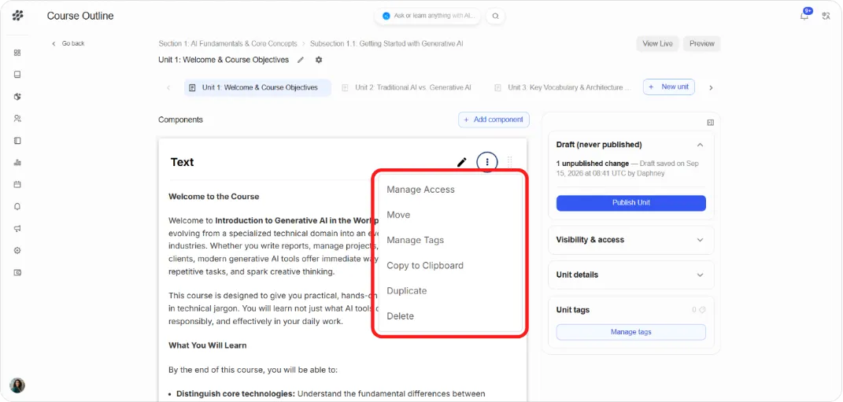Click the Course Outline page title
Screen dimensions: 843x402
(80, 16)
